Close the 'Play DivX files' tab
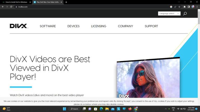Image resolution: width=200 pixels, height=112 pixels. 61,2
